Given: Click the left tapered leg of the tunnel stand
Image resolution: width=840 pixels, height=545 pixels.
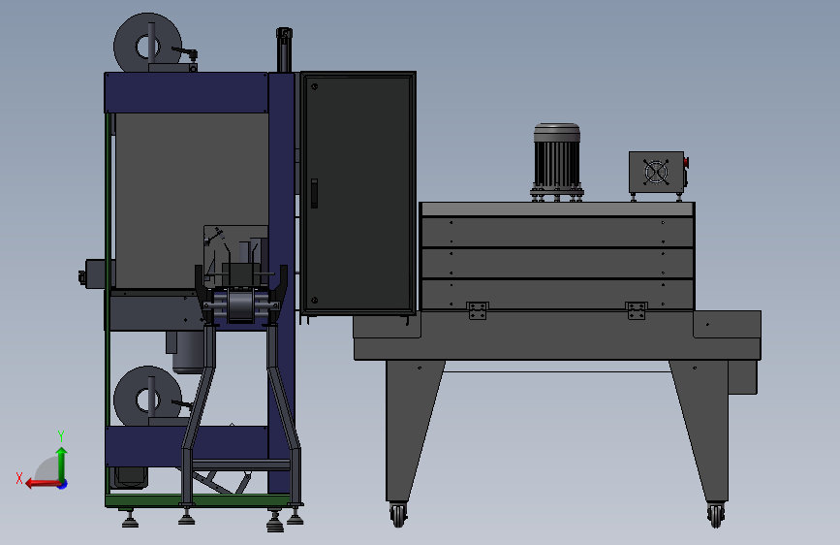Looking at the screenshot, I should (x=410, y=430).
